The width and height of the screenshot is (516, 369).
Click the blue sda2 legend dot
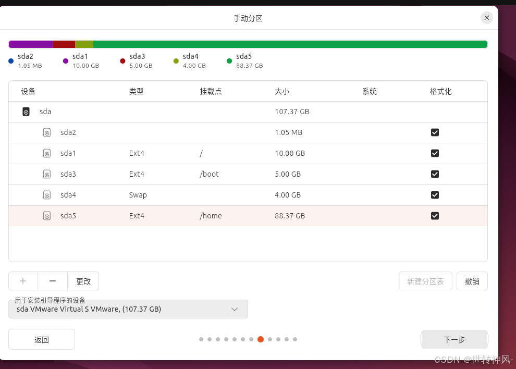click(11, 61)
